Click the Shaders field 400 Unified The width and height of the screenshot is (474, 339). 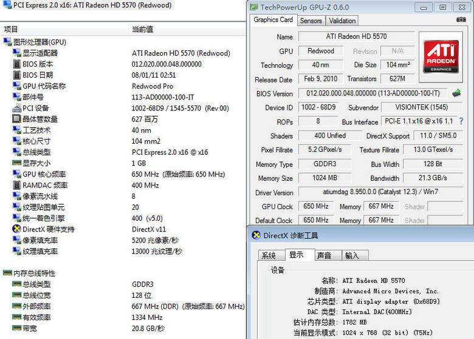[x=330, y=136]
